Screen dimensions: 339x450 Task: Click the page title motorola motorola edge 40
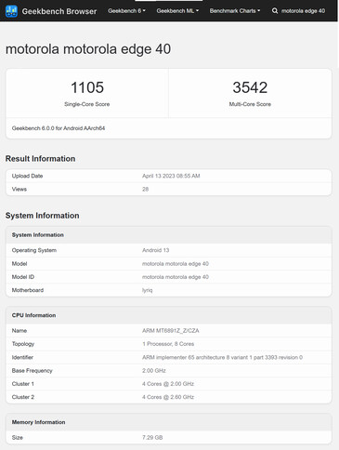(x=88, y=49)
